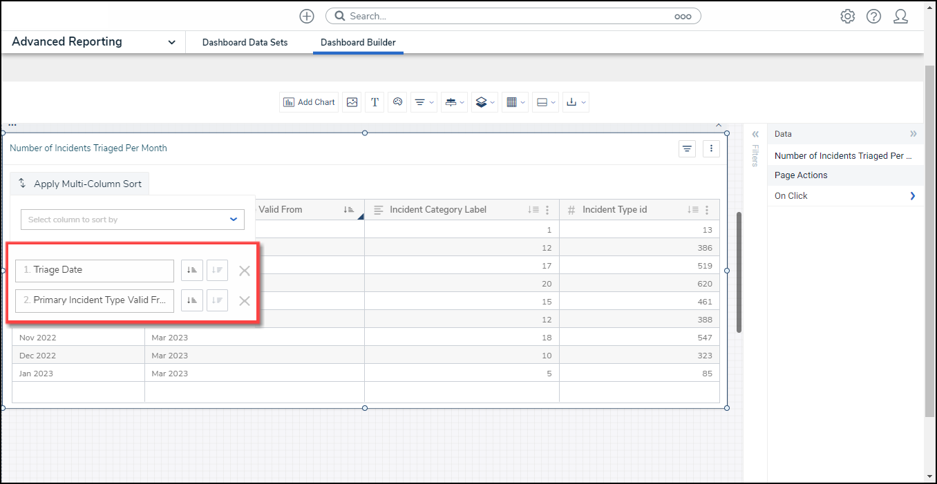Remove the Triage Date sort rule
This screenshot has width=937, height=484.
(244, 271)
